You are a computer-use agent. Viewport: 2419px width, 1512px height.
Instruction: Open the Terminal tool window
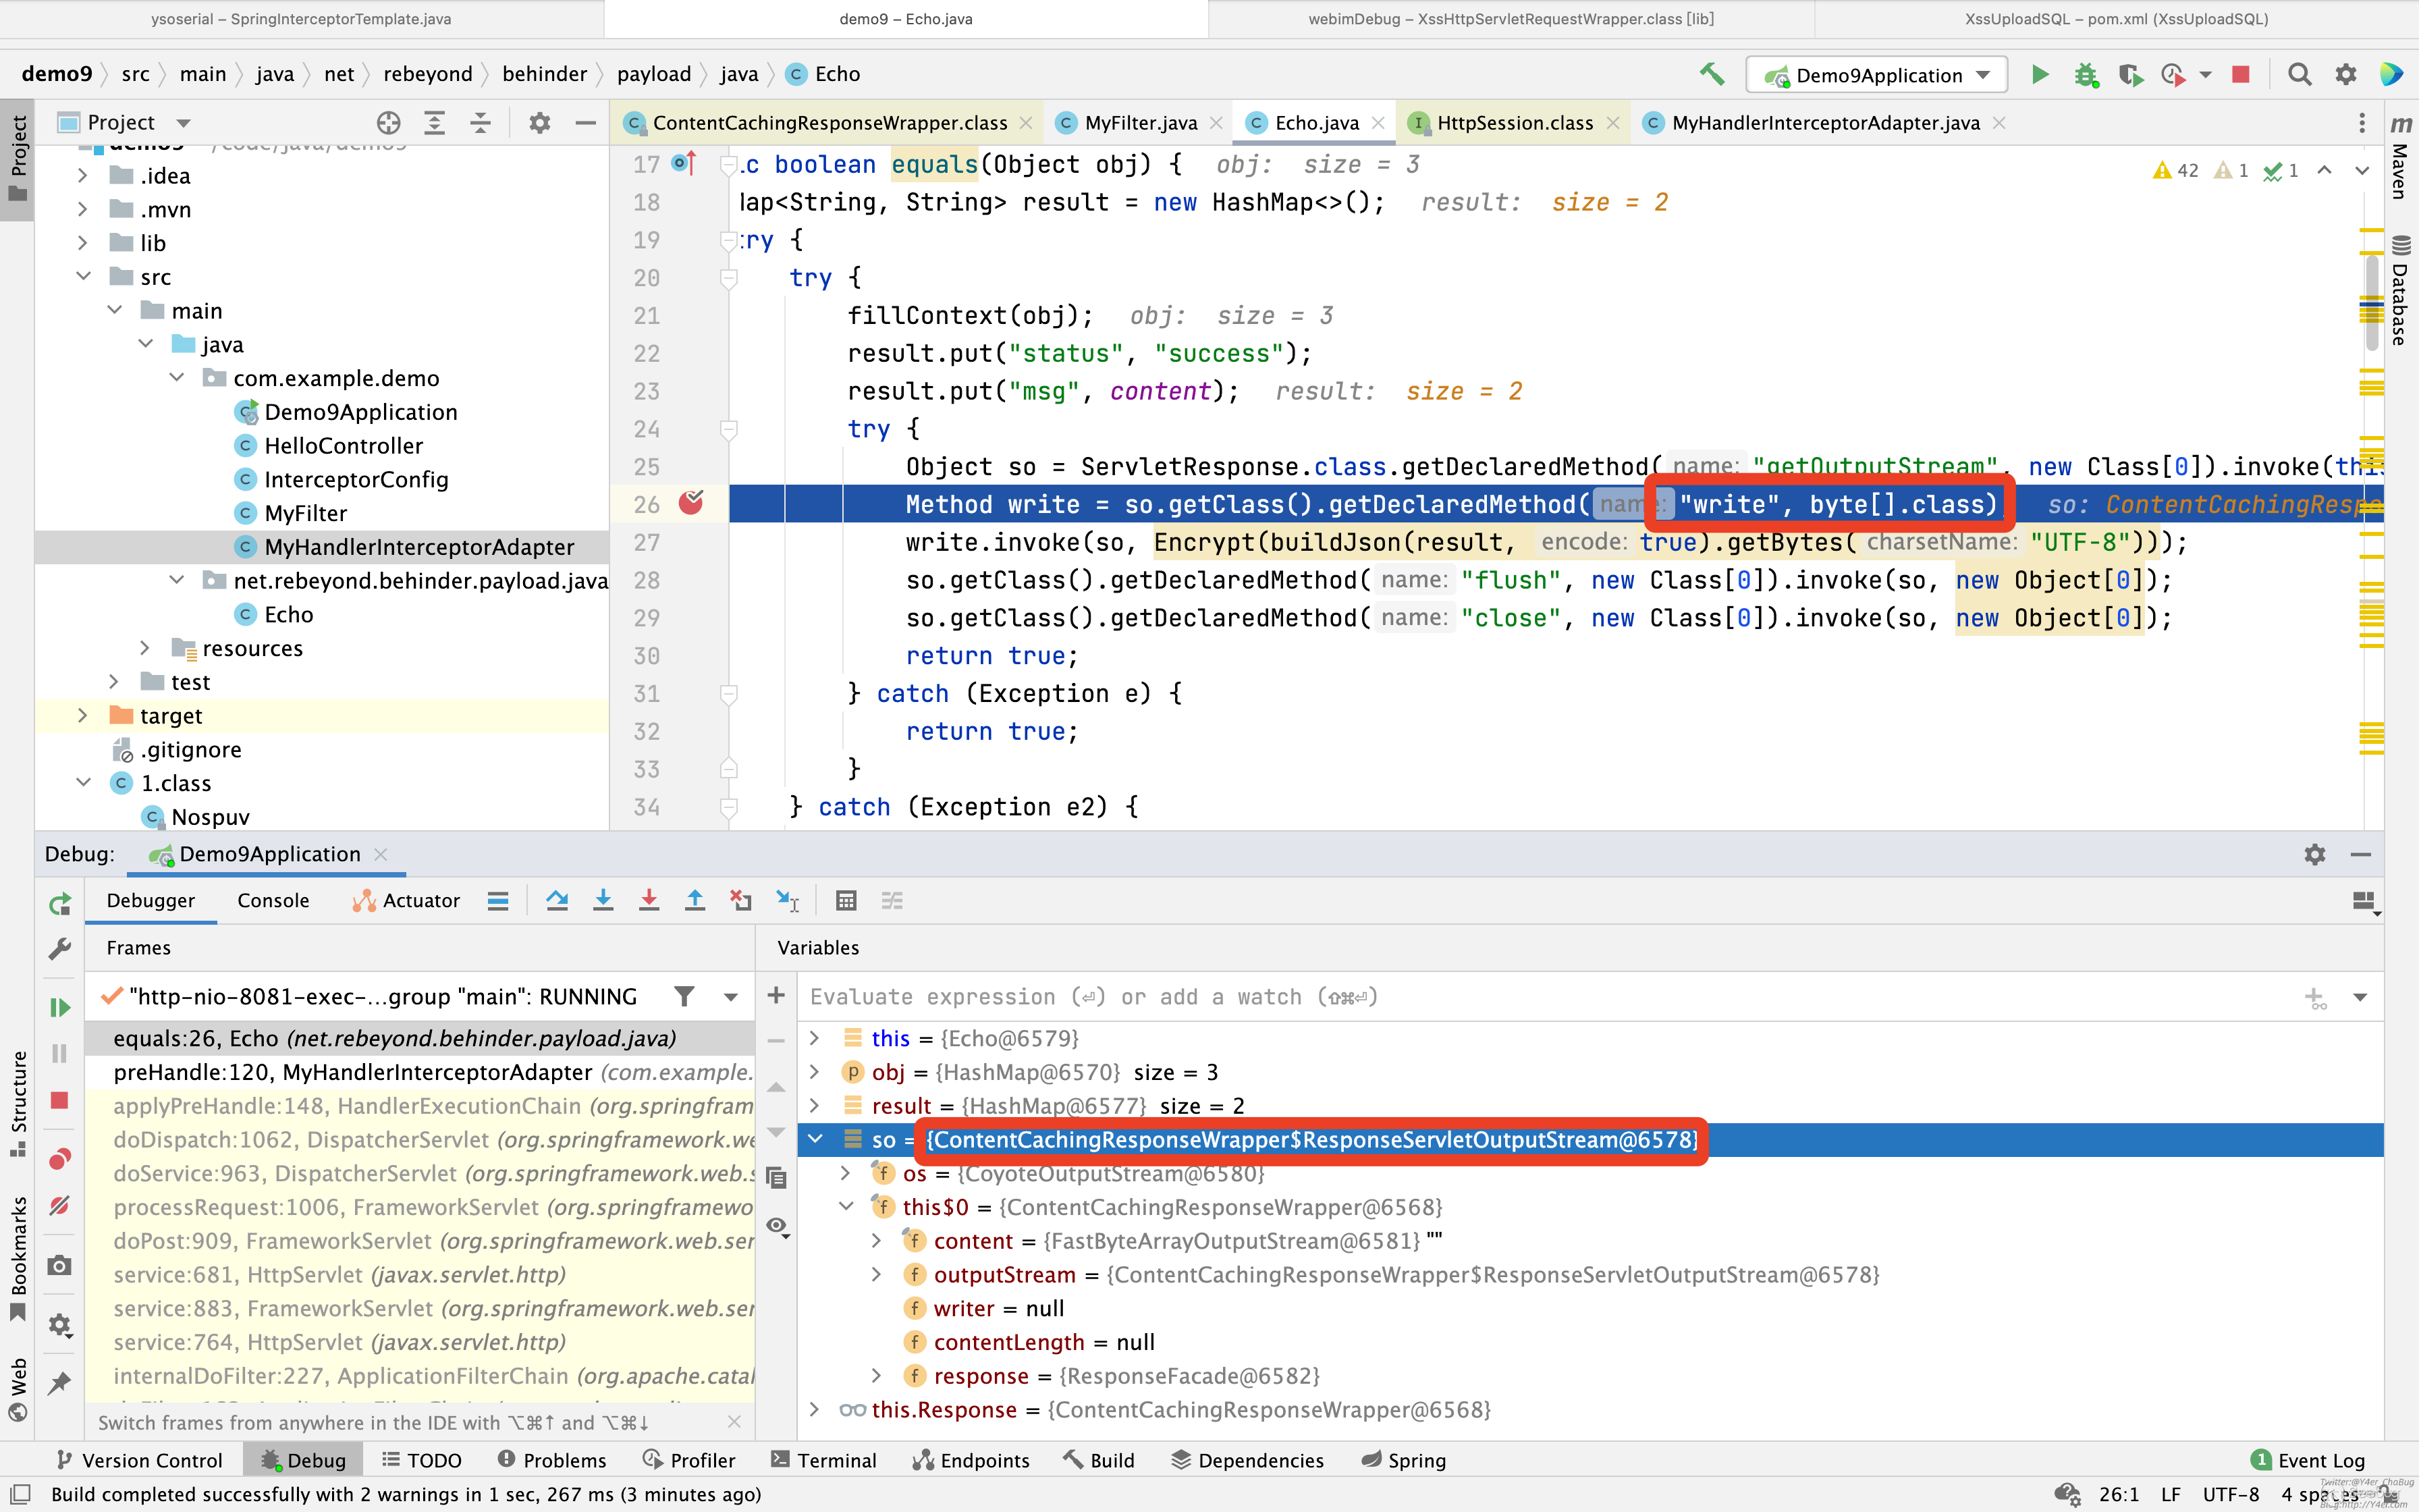(823, 1460)
